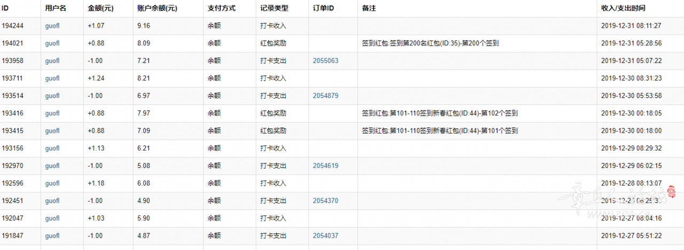Click remark about 第200个签到
The width and height of the screenshot is (684, 250).
pyautogui.click(x=430, y=43)
